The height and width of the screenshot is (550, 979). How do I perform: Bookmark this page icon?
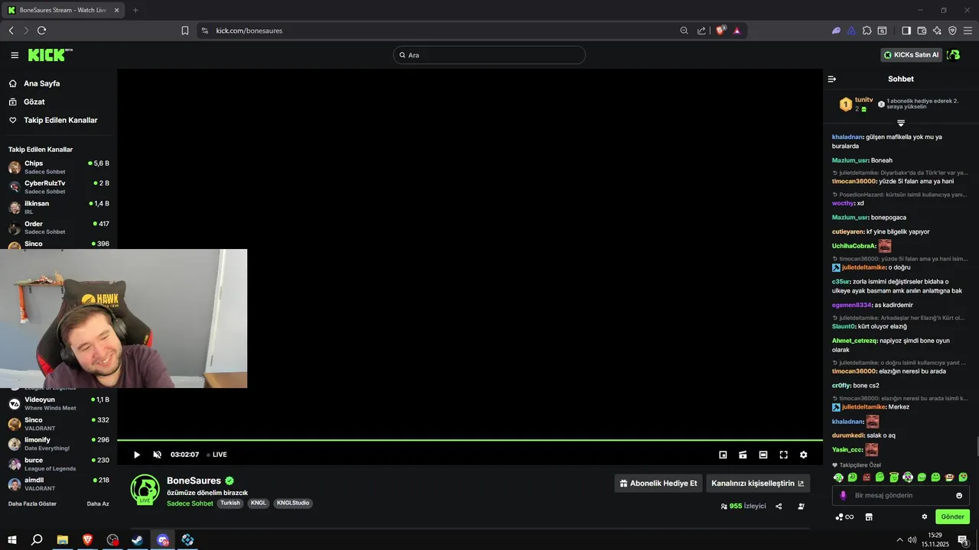tap(185, 31)
